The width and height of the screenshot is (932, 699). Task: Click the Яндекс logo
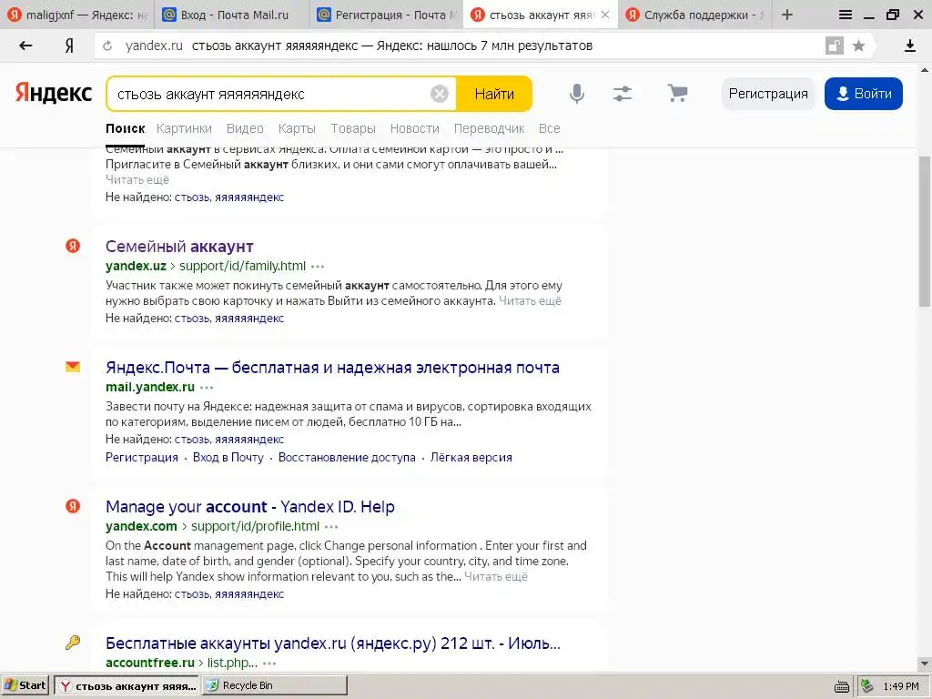(x=54, y=94)
